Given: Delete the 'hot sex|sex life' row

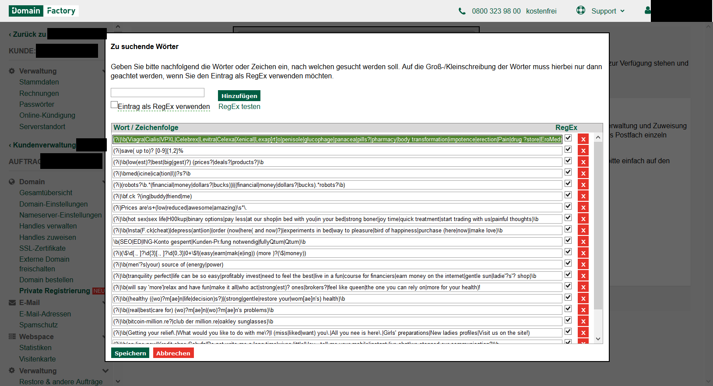Looking at the screenshot, I should (583, 219).
